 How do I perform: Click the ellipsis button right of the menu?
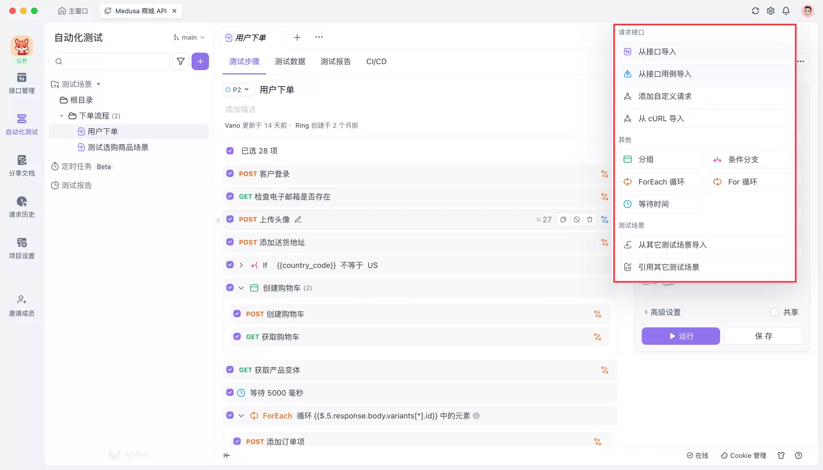pyautogui.click(x=801, y=62)
